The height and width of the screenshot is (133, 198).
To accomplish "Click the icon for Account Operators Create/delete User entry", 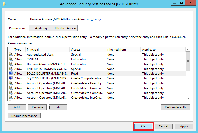I will pos(10,83).
